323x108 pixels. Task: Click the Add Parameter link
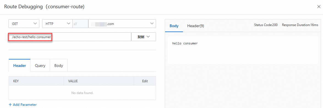(23, 104)
